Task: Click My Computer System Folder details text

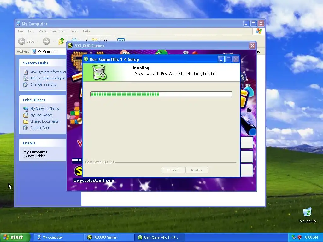Action: click(x=35, y=154)
